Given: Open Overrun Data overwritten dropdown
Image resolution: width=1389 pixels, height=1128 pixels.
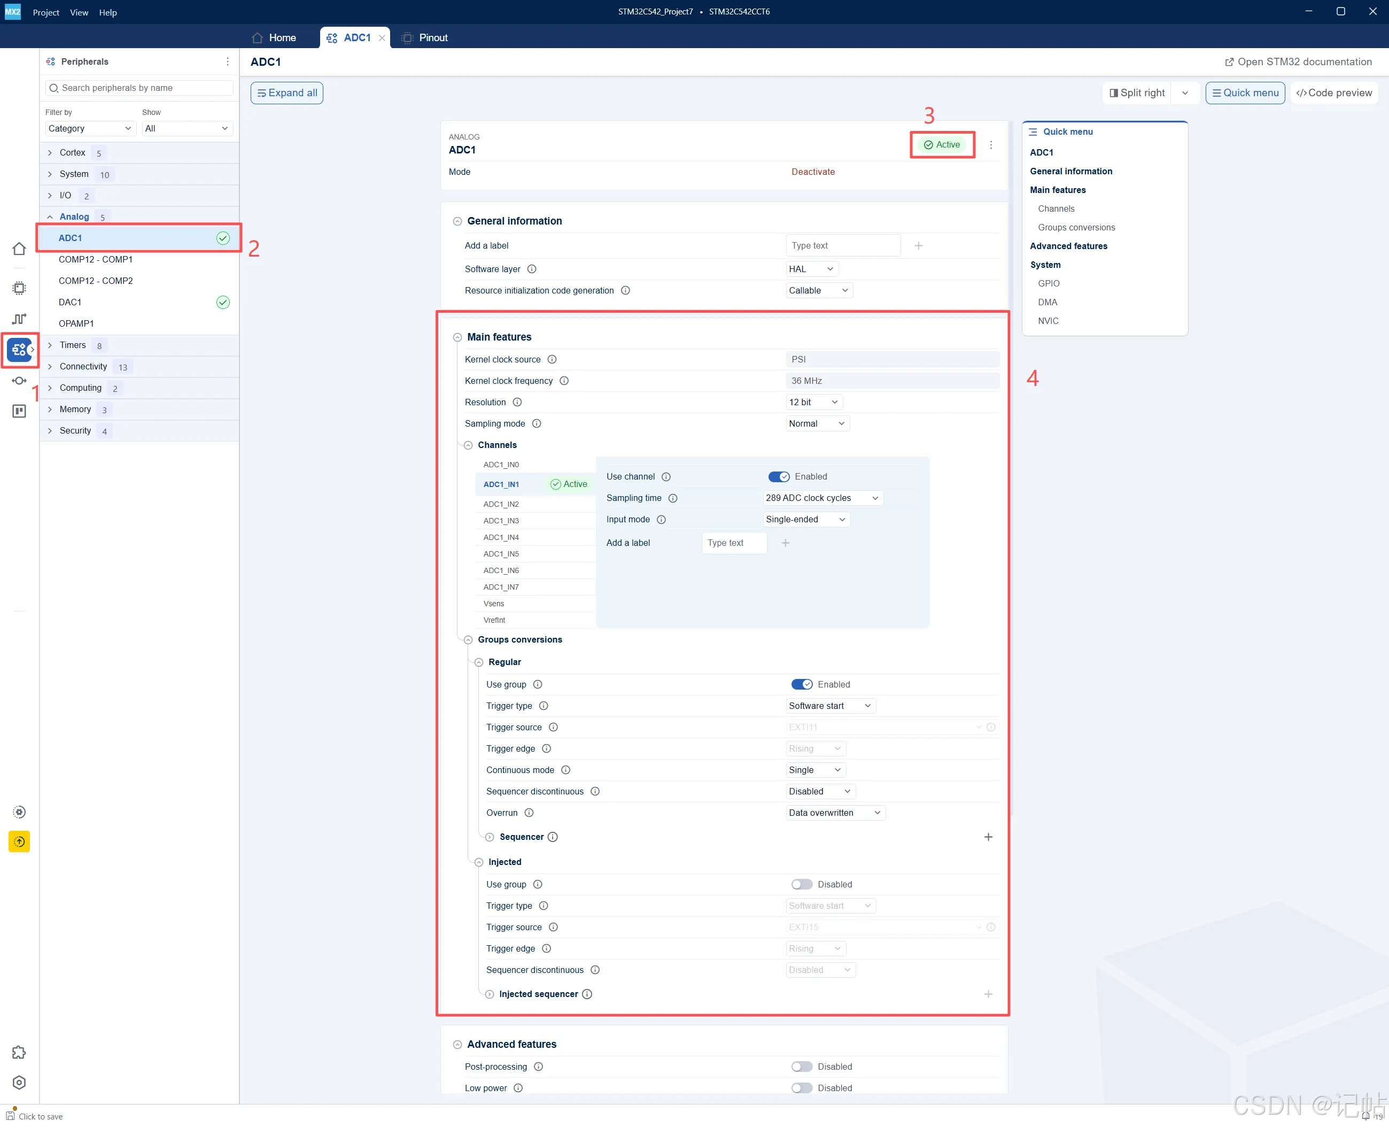Looking at the screenshot, I should click(x=835, y=813).
